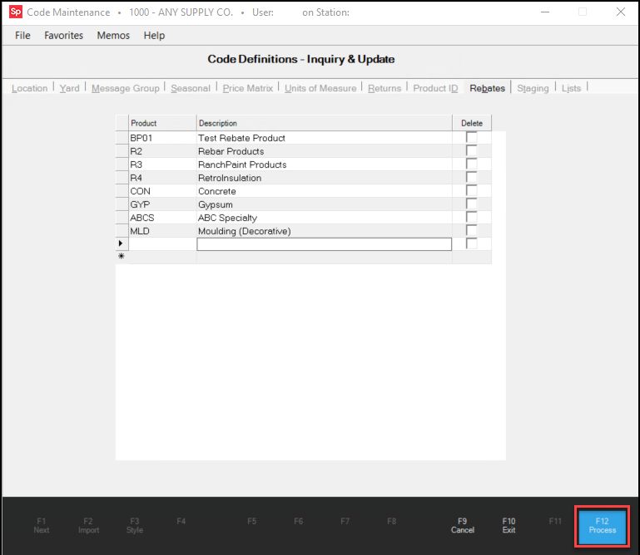Viewport: 640px width, 555px height.
Task: Click the empty Description input field
Action: pos(324,244)
